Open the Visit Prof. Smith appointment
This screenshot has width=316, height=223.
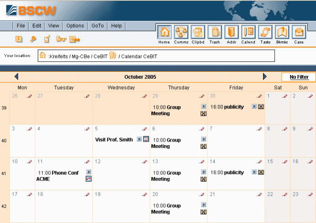tap(114, 139)
